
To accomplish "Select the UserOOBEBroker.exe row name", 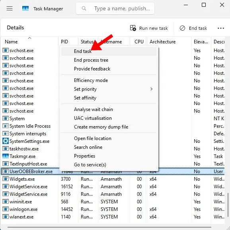I will pyautogui.click(x=31, y=172).
